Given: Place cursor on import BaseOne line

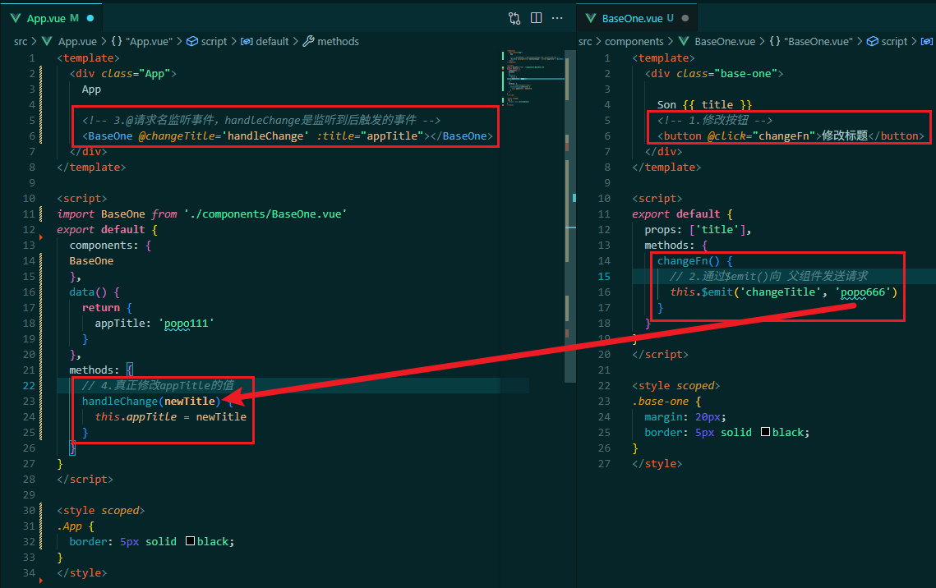Looking at the screenshot, I should (202, 214).
